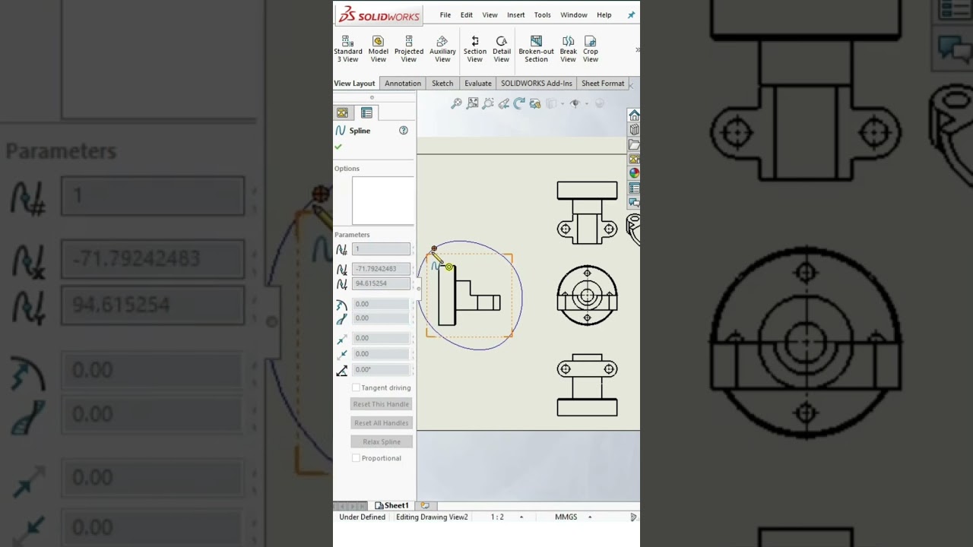Click the Reset This Handle button
Image resolution: width=973 pixels, height=547 pixels.
(x=381, y=404)
